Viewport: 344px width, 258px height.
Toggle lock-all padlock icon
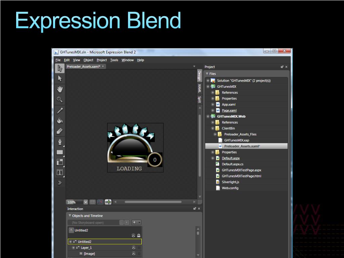(x=139, y=235)
